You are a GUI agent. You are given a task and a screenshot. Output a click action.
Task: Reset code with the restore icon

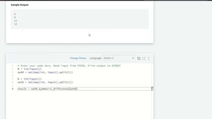pos(139,59)
